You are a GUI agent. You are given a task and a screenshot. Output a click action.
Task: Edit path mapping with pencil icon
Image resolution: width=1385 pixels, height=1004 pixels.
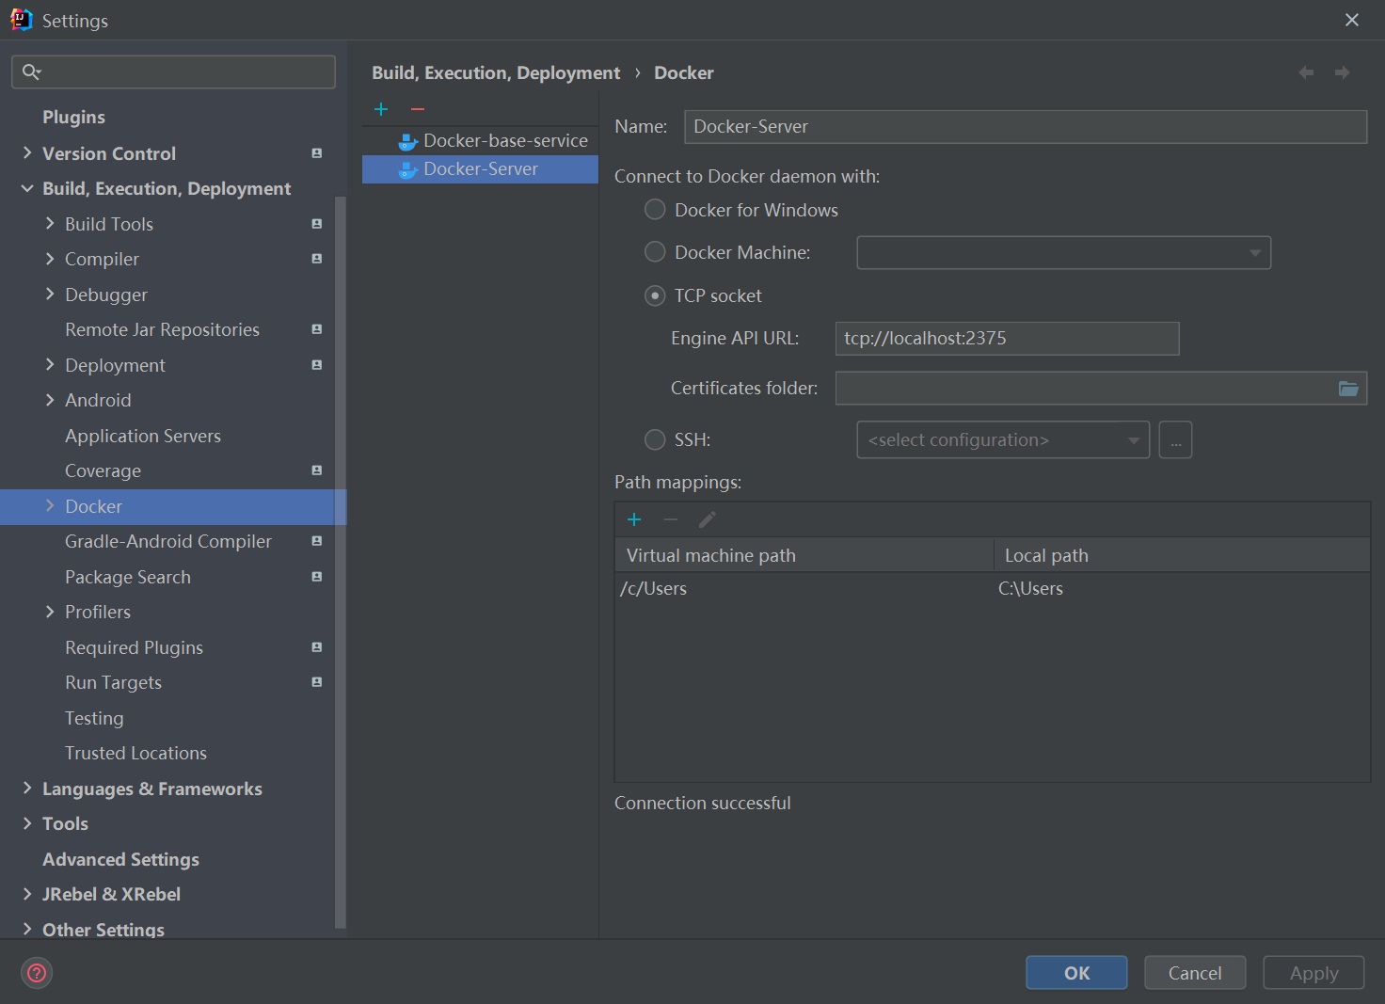click(x=708, y=519)
